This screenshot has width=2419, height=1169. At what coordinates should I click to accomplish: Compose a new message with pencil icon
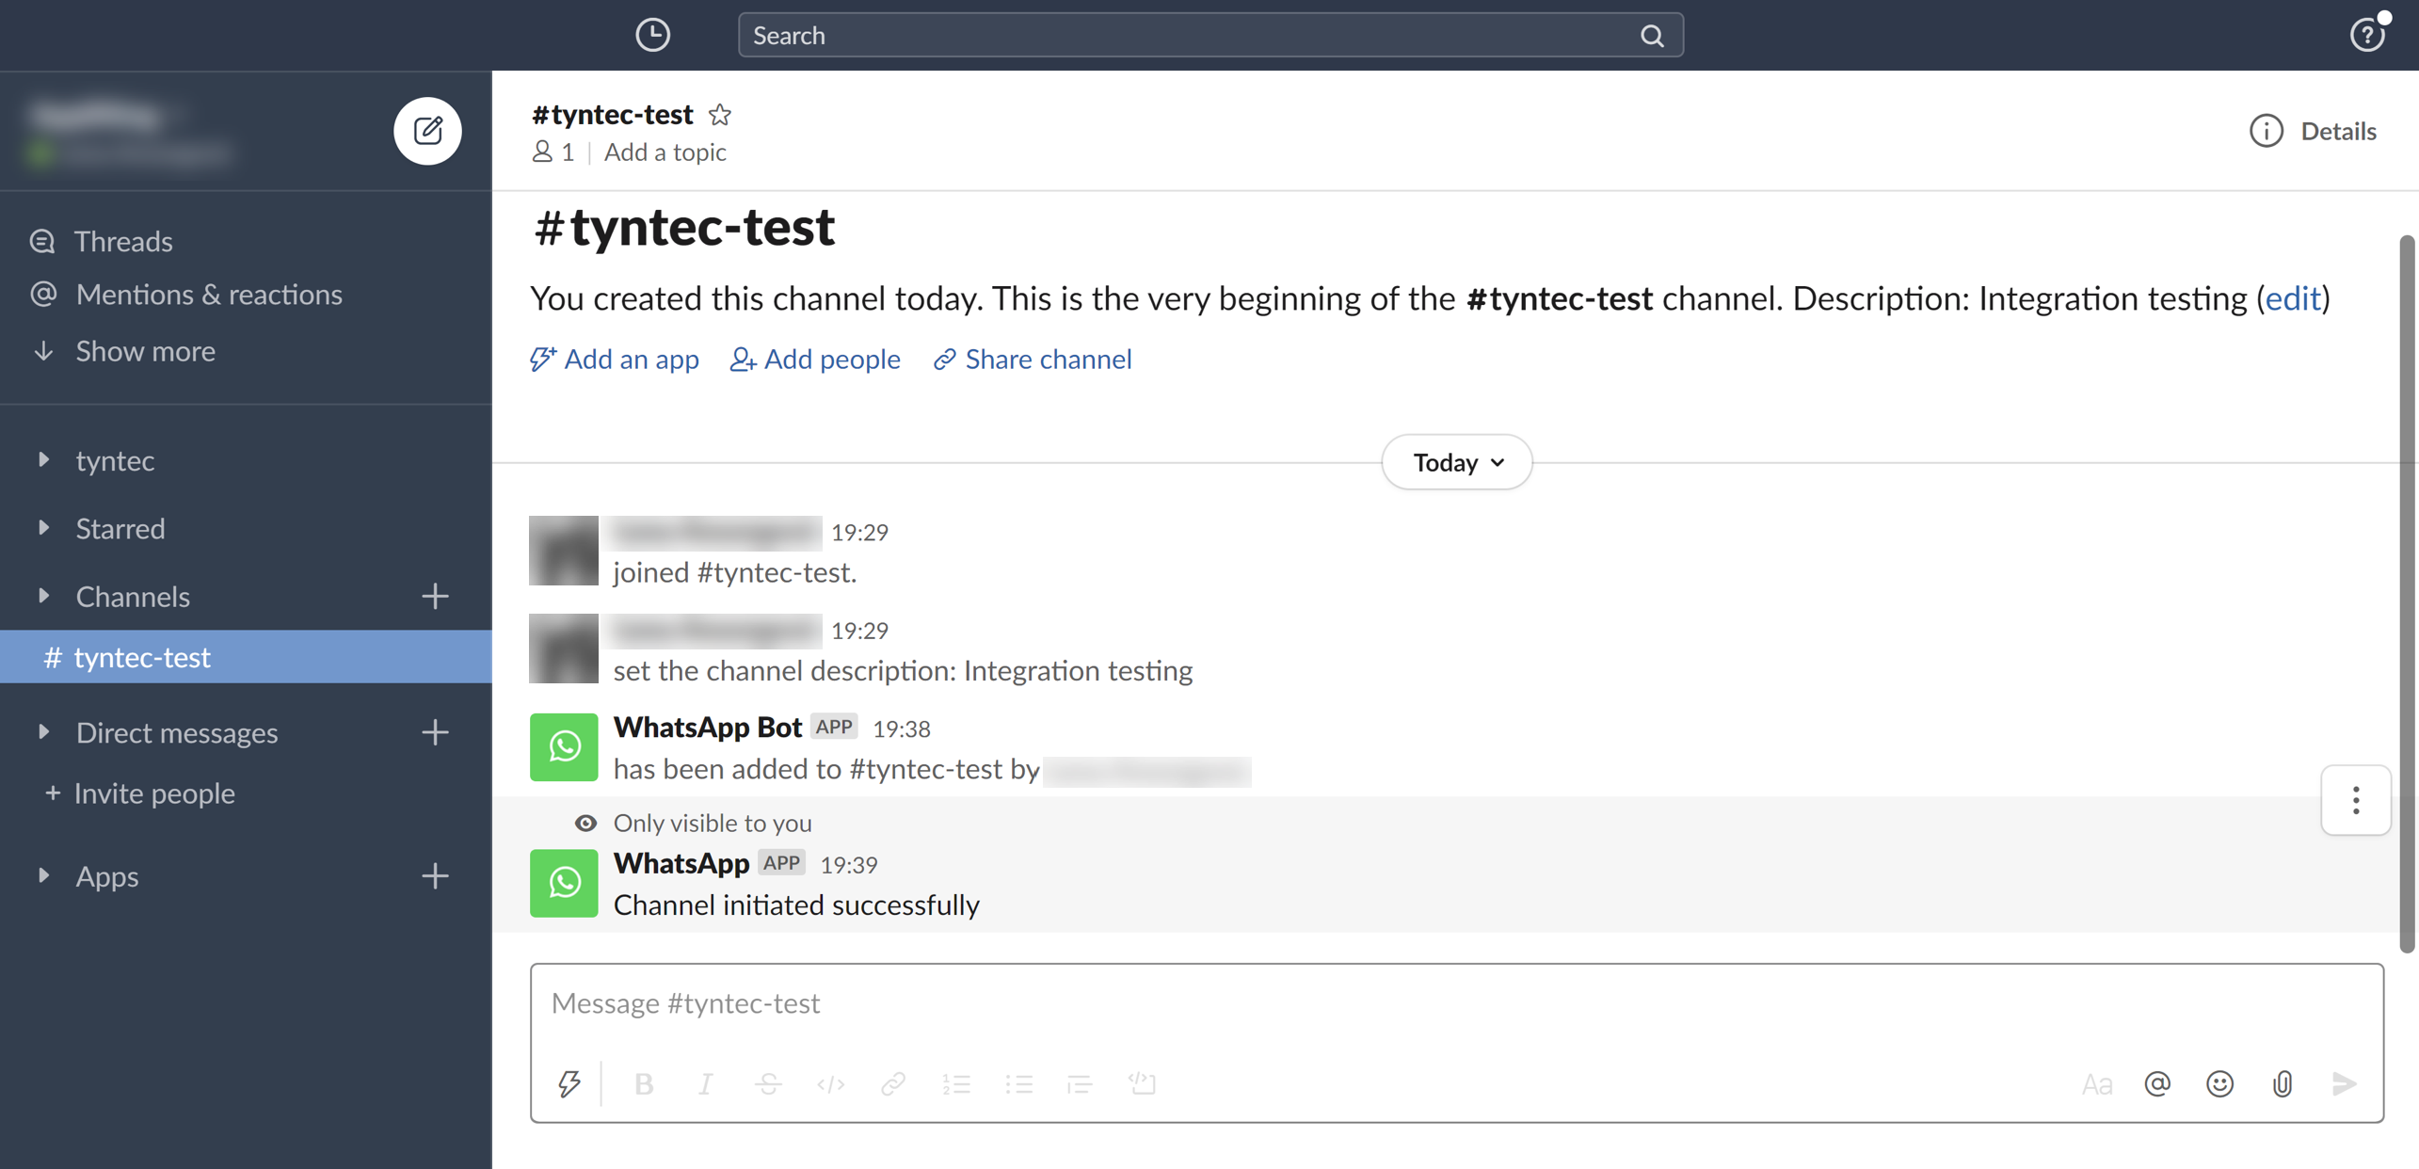[427, 130]
